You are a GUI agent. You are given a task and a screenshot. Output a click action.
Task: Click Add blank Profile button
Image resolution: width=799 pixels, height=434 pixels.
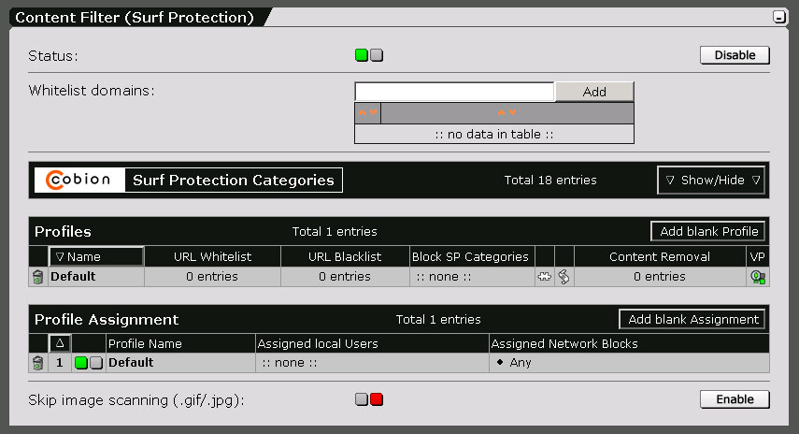[x=708, y=232]
